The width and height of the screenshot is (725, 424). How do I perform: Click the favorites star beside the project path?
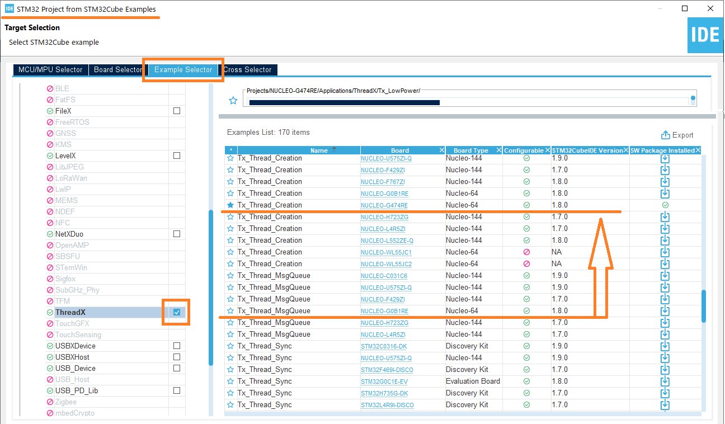[x=233, y=101]
